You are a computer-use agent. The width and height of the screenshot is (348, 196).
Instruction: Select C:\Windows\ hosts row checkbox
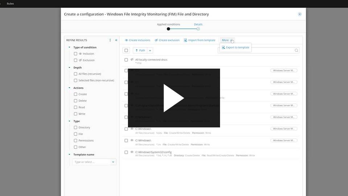coord(126,129)
